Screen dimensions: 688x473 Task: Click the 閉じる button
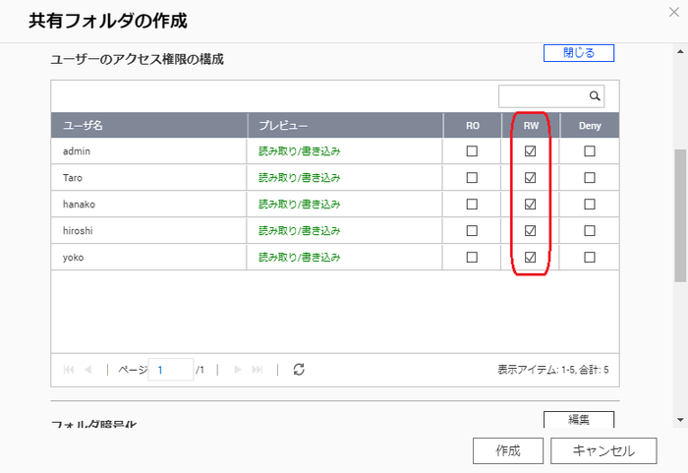pos(579,53)
